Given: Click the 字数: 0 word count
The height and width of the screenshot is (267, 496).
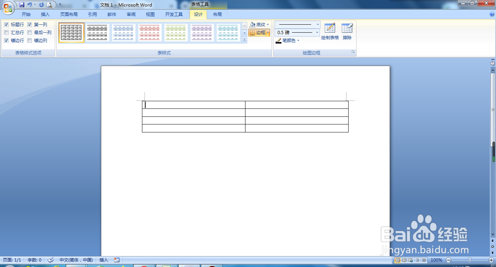Looking at the screenshot, I should click(34, 260).
